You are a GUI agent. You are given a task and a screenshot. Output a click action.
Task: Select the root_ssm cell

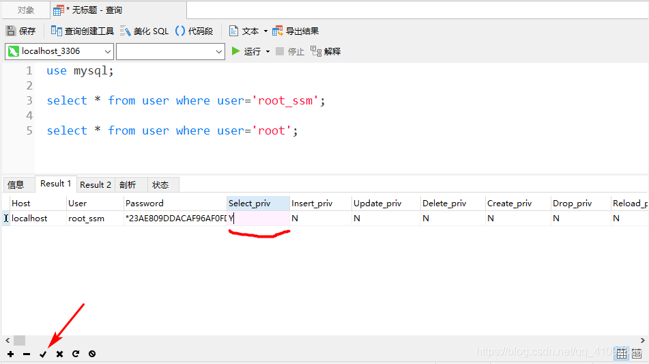[95, 219]
